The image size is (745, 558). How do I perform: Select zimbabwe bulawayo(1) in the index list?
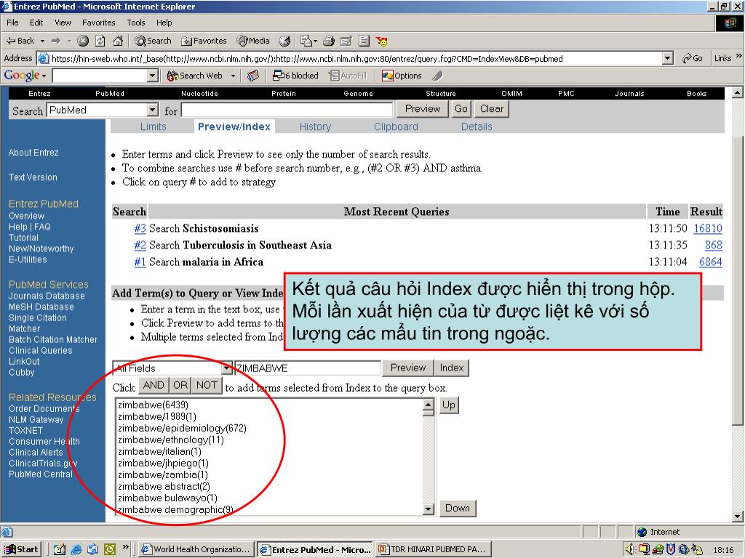[167, 498]
